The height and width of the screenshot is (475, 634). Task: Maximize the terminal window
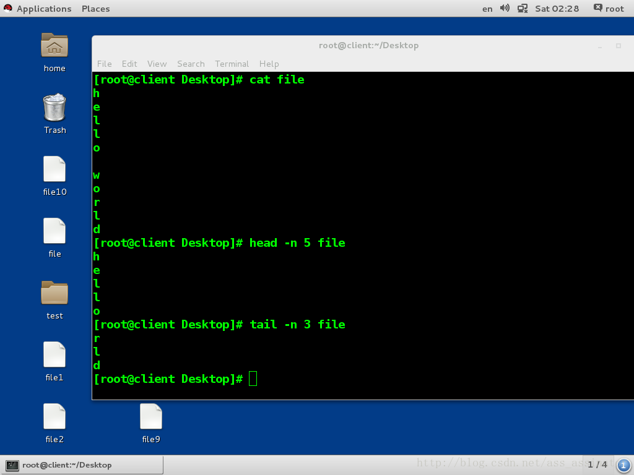click(x=619, y=46)
